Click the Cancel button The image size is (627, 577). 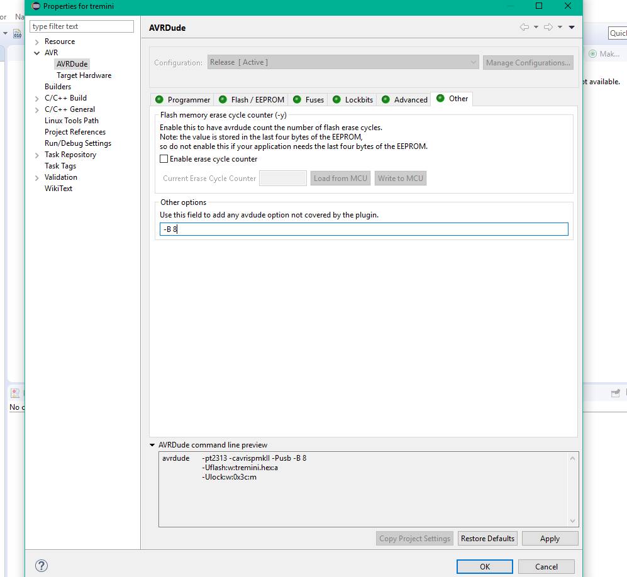tap(547, 566)
